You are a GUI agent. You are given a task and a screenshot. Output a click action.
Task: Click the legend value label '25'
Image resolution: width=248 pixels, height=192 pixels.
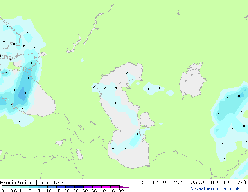(76, 190)
